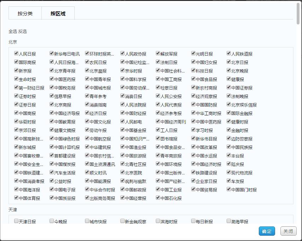Toggle the 国际金融报 checkbox
Viewport: 302px width, 241px height.
tap(229, 113)
